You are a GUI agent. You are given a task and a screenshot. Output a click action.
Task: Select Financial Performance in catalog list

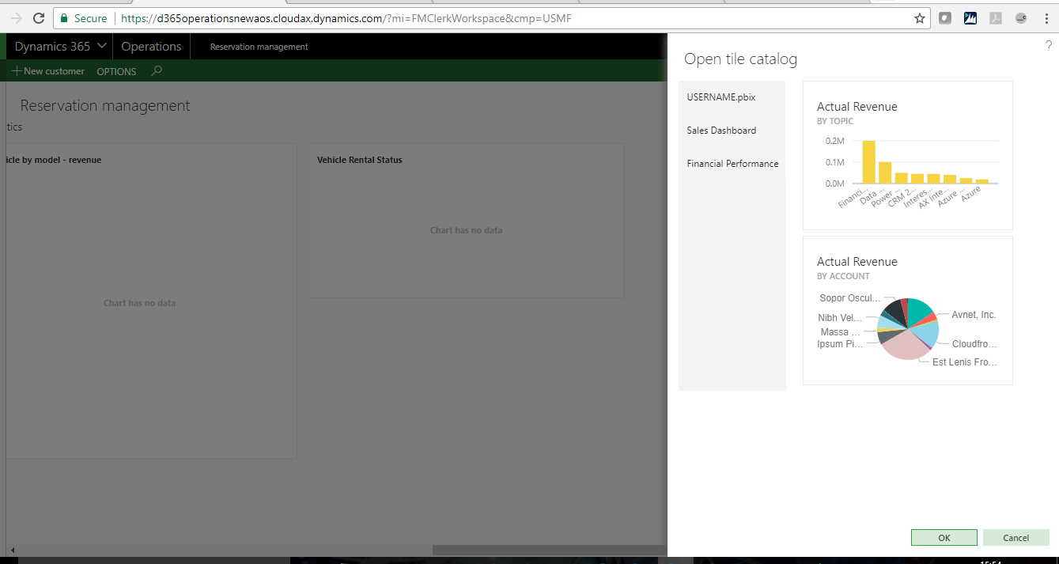732,164
